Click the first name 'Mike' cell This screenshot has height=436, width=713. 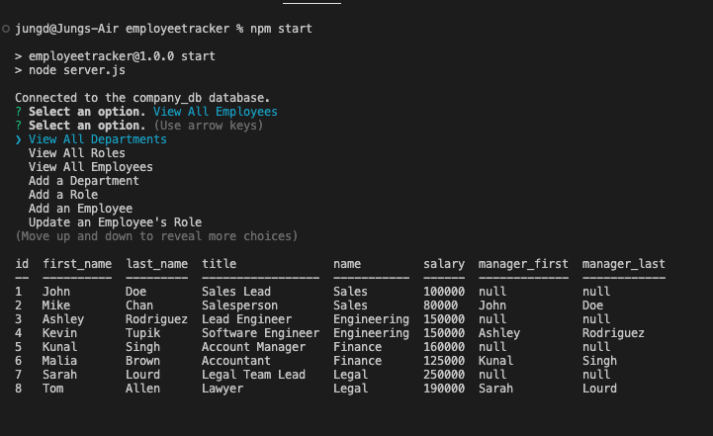(56, 305)
